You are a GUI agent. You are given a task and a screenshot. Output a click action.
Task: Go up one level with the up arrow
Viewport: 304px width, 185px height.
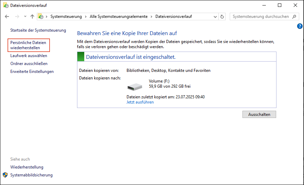tap(32, 17)
